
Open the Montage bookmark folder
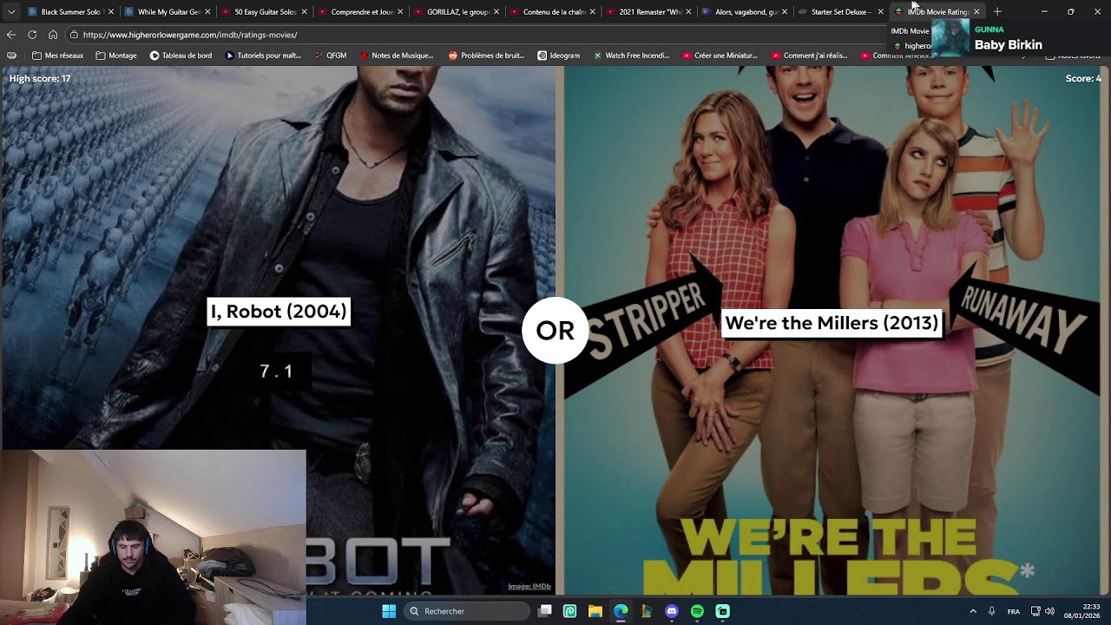click(116, 56)
